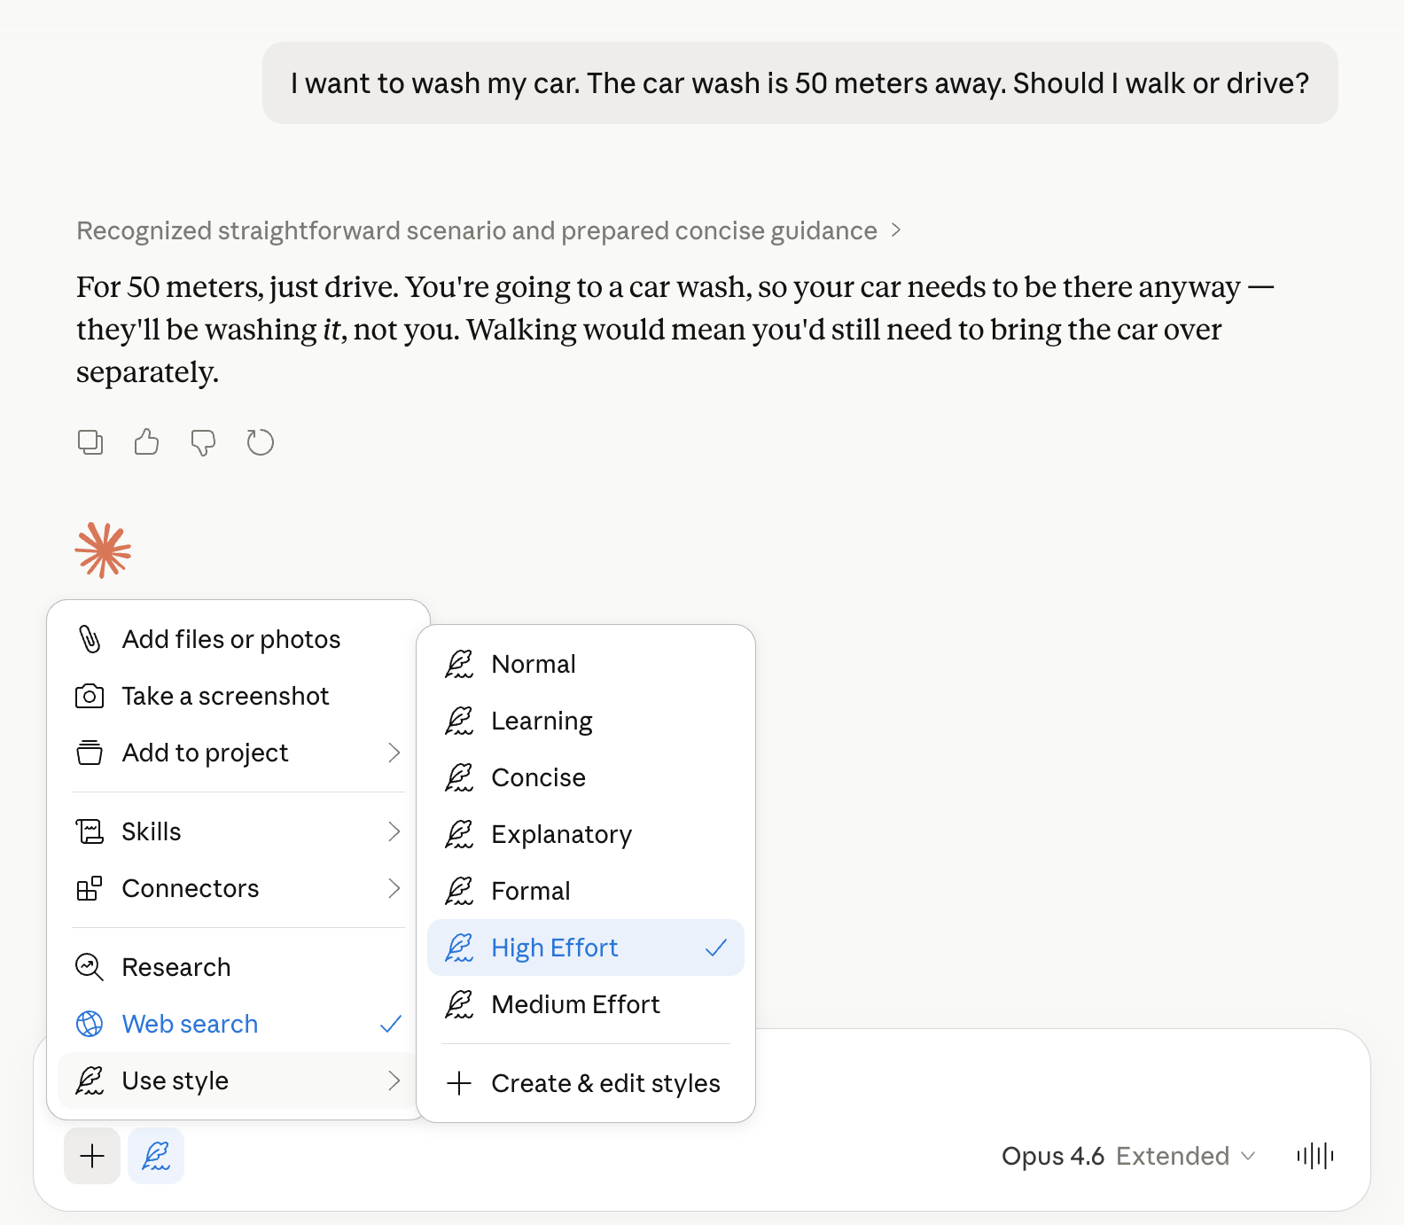1404x1225 pixels.
Task: Expand the Connectors submenu
Action: pyautogui.click(x=238, y=888)
